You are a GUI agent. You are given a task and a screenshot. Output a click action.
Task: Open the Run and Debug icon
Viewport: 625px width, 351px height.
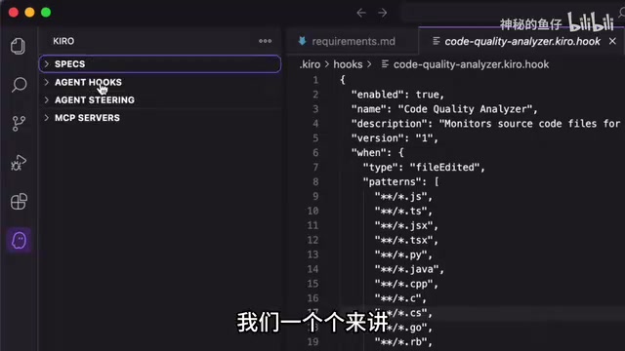[19, 163]
